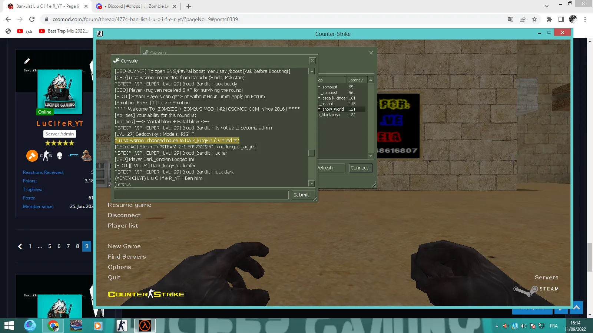Click the skull trophy badge
This screenshot has width=593, height=333.
[60, 156]
